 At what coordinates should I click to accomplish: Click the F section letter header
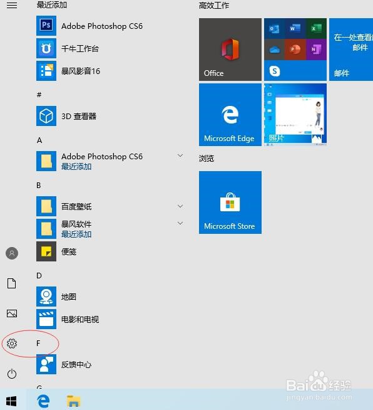[38, 344]
